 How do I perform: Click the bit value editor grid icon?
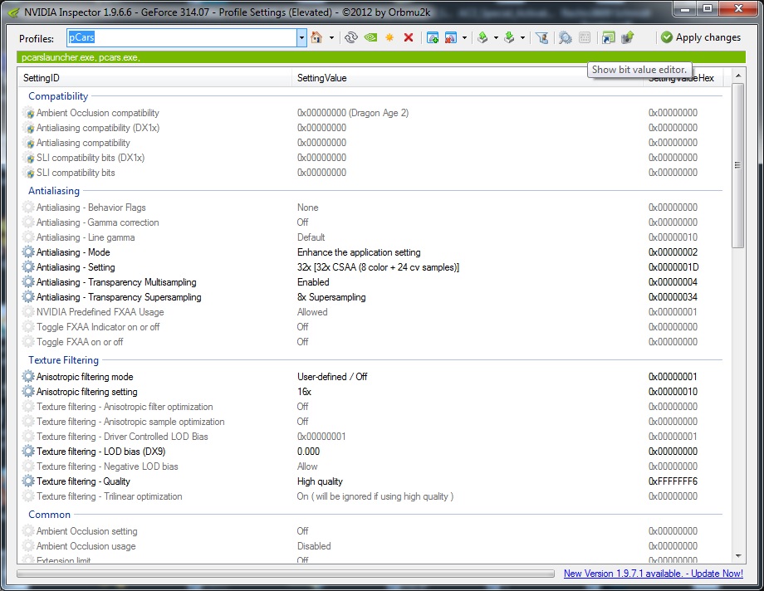click(585, 37)
